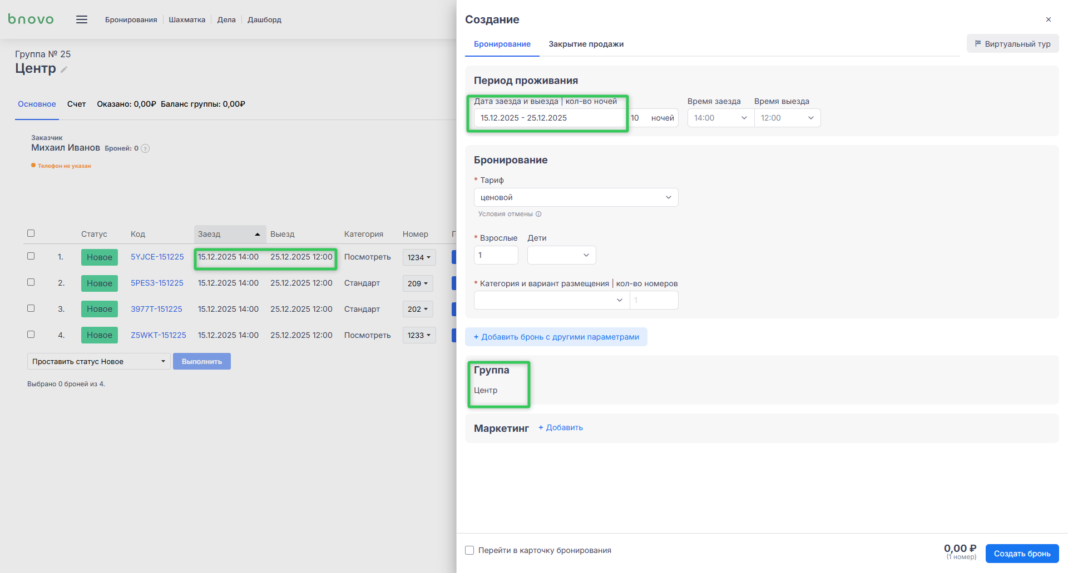Image resolution: width=1068 pixels, height=573 pixels.
Task: Switch to Закрытие продажи tab
Action: click(x=586, y=44)
